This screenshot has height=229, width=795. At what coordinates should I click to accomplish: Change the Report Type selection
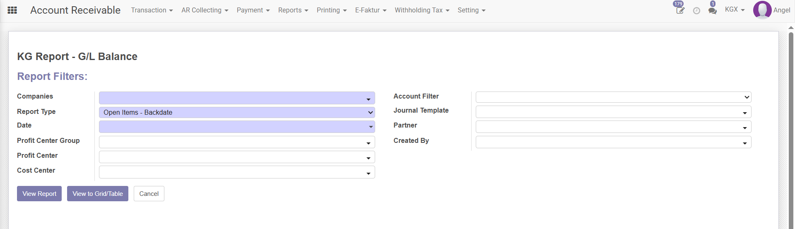click(236, 113)
